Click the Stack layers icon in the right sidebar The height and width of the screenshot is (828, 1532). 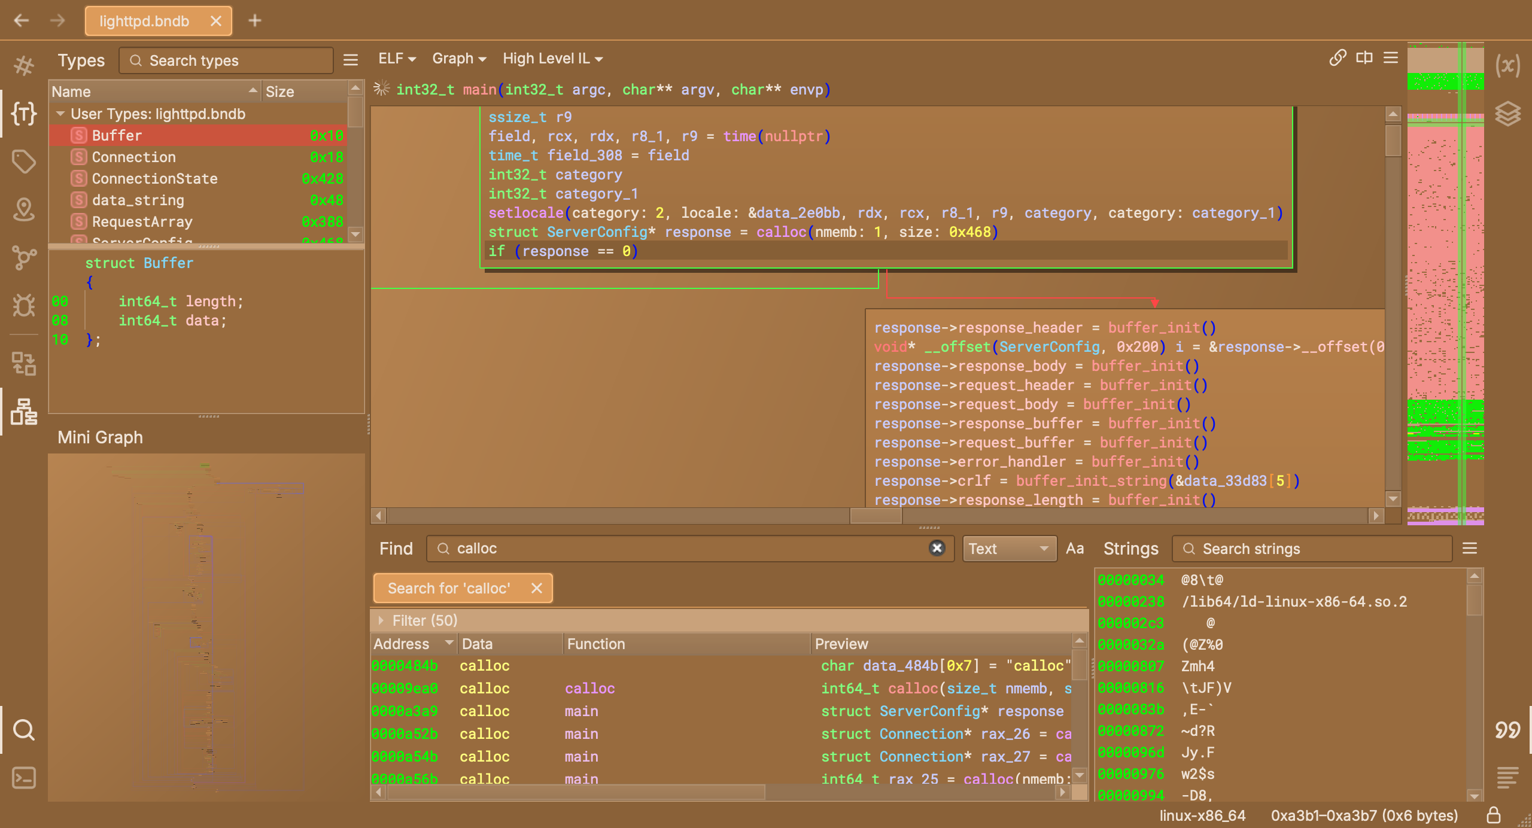coord(1507,113)
